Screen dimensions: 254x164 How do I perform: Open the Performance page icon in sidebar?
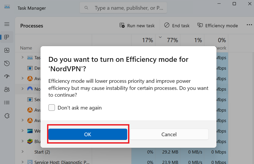[x=7, y=50]
